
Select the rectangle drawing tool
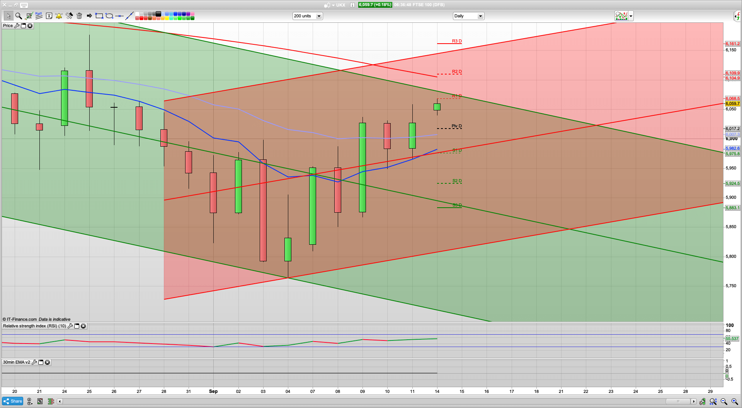pos(99,16)
